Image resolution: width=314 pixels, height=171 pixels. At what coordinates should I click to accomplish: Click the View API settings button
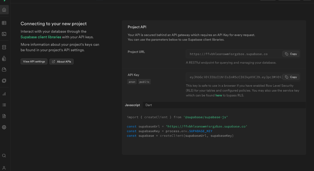[x=34, y=61]
